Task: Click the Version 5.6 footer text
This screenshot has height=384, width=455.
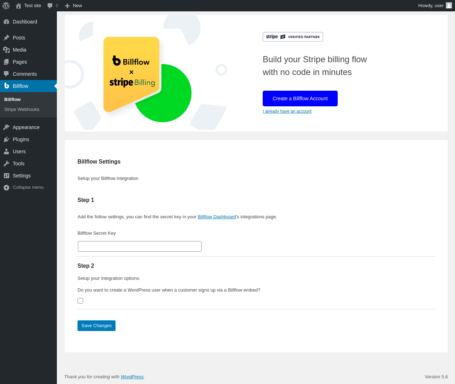Action: [x=436, y=377]
